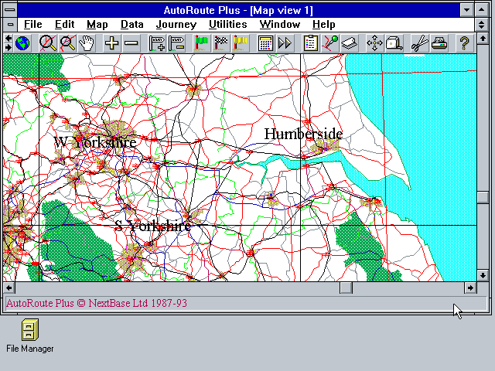495x371 pixels.
Task: Select the zoom out magnifier tool
Action: pyautogui.click(x=67, y=43)
